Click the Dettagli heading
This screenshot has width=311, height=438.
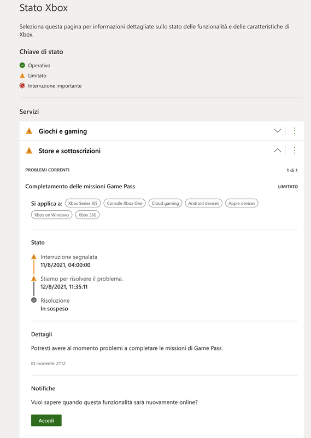click(42, 335)
